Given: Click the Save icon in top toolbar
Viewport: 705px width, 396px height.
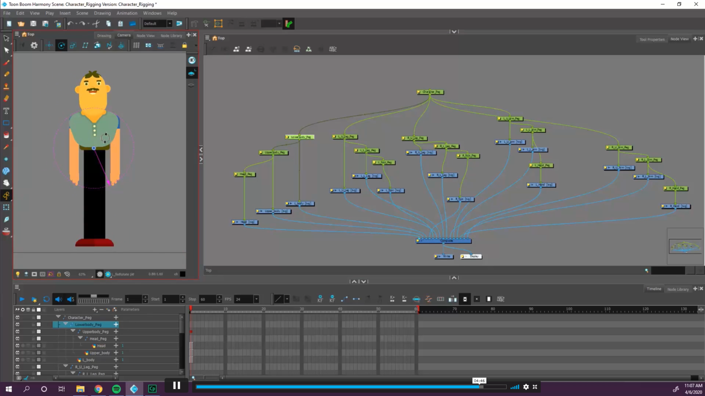Looking at the screenshot, I should click(x=33, y=24).
